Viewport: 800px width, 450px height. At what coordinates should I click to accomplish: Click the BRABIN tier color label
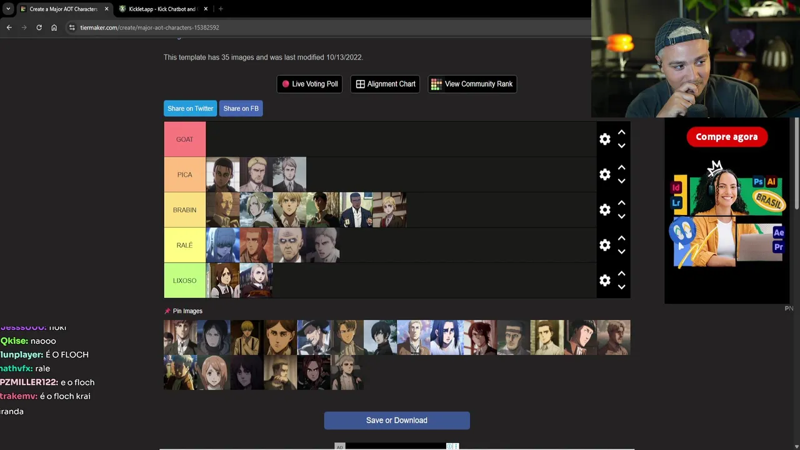point(184,210)
